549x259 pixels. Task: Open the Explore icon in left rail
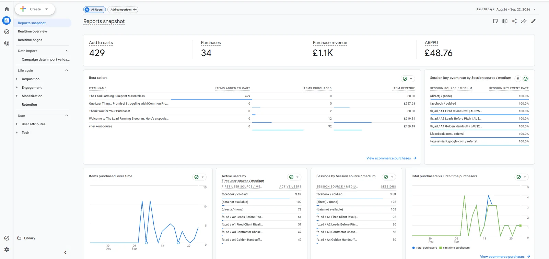[x=7, y=32]
